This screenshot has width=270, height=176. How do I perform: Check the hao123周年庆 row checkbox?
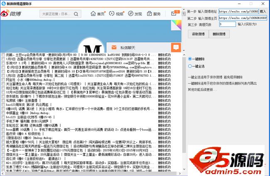click(x=3, y=105)
